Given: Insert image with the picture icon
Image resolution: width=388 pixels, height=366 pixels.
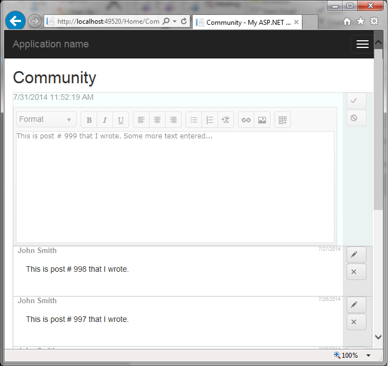Looking at the screenshot, I should tap(262, 120).
